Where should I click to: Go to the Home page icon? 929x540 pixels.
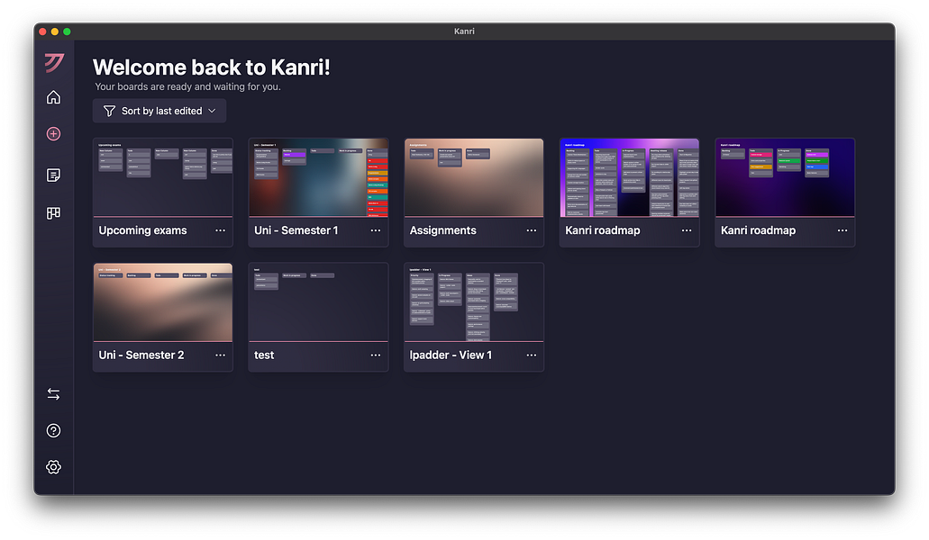click(x=53, y=97)
